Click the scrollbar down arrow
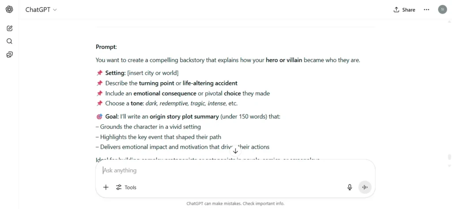 (x=449, y=166)
